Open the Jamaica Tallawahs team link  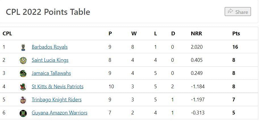[51, 73]
